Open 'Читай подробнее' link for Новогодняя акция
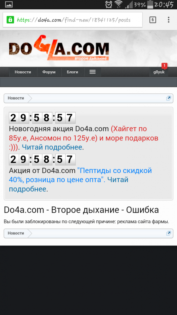The height and width of the screenshot is (315, 177). tap(52, 147)
